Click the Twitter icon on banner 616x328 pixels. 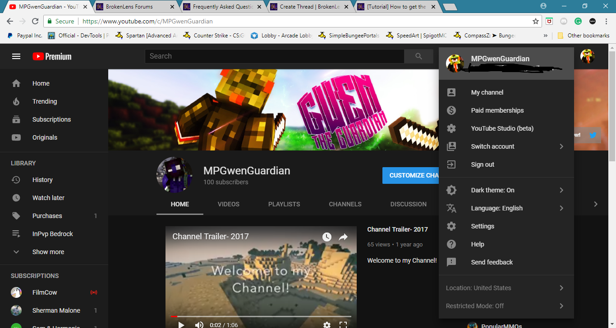pyautogui.click(x=593, y=135)
